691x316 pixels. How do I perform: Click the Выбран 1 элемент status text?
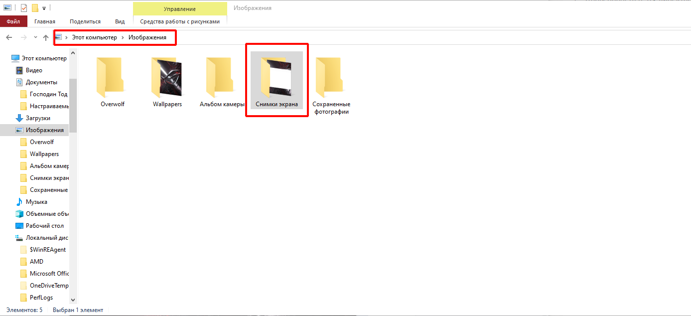(78, 310)
